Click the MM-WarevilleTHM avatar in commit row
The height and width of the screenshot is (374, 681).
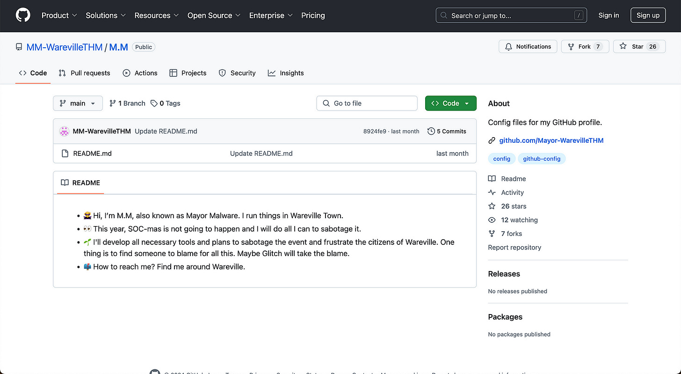pos(65,132)
